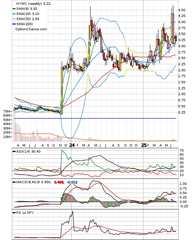Click the bold 24 year marker

pyautogui.click(x=72, y=145)
